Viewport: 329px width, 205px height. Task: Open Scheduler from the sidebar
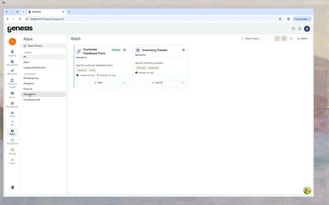coord(12,142)
